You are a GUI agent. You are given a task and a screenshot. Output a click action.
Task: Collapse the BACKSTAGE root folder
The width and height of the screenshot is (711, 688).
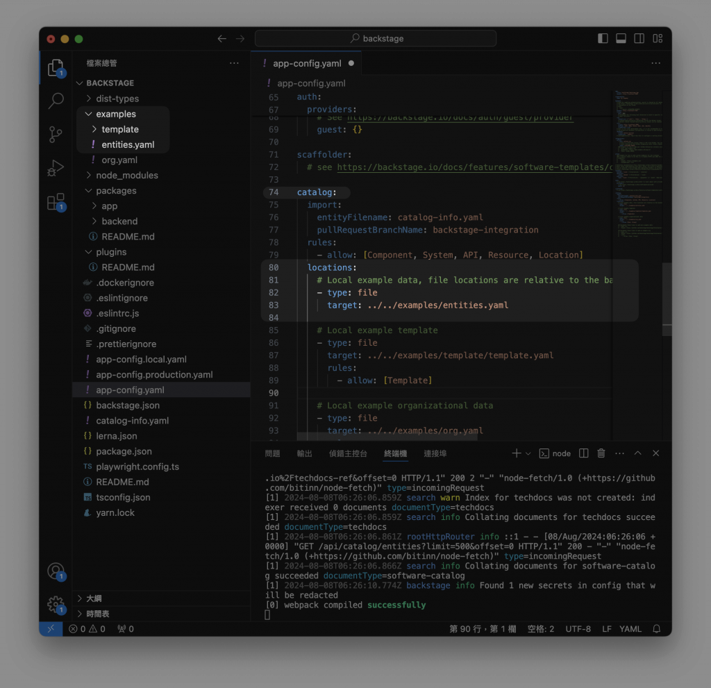[160, 83]
